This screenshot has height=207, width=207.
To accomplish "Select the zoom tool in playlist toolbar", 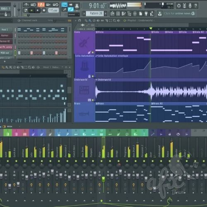I will point(114,21).
